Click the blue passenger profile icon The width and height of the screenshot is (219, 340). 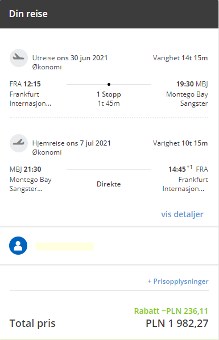click(18, 246)
